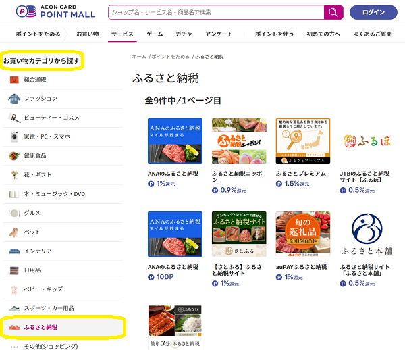The image size is (405, 350).
Task: Click ふるさとプレミアム shop name
Action: point(300,174)
